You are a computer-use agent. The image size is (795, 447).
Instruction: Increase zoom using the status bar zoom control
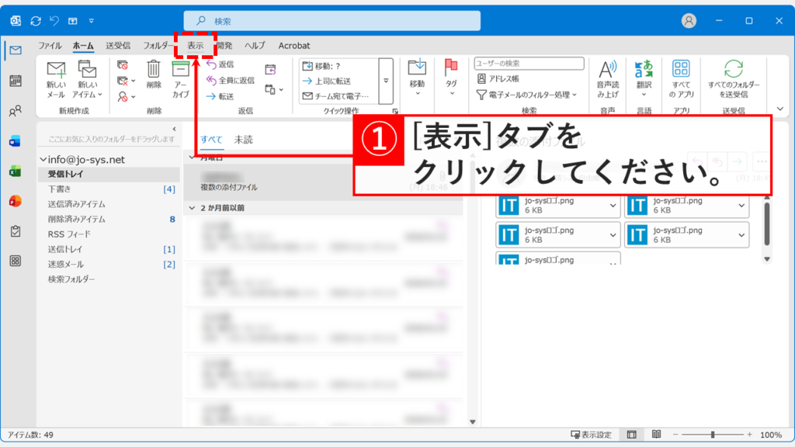749,435
